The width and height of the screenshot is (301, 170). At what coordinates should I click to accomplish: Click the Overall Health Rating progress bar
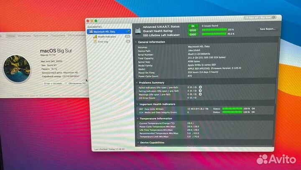pos(214,30)
